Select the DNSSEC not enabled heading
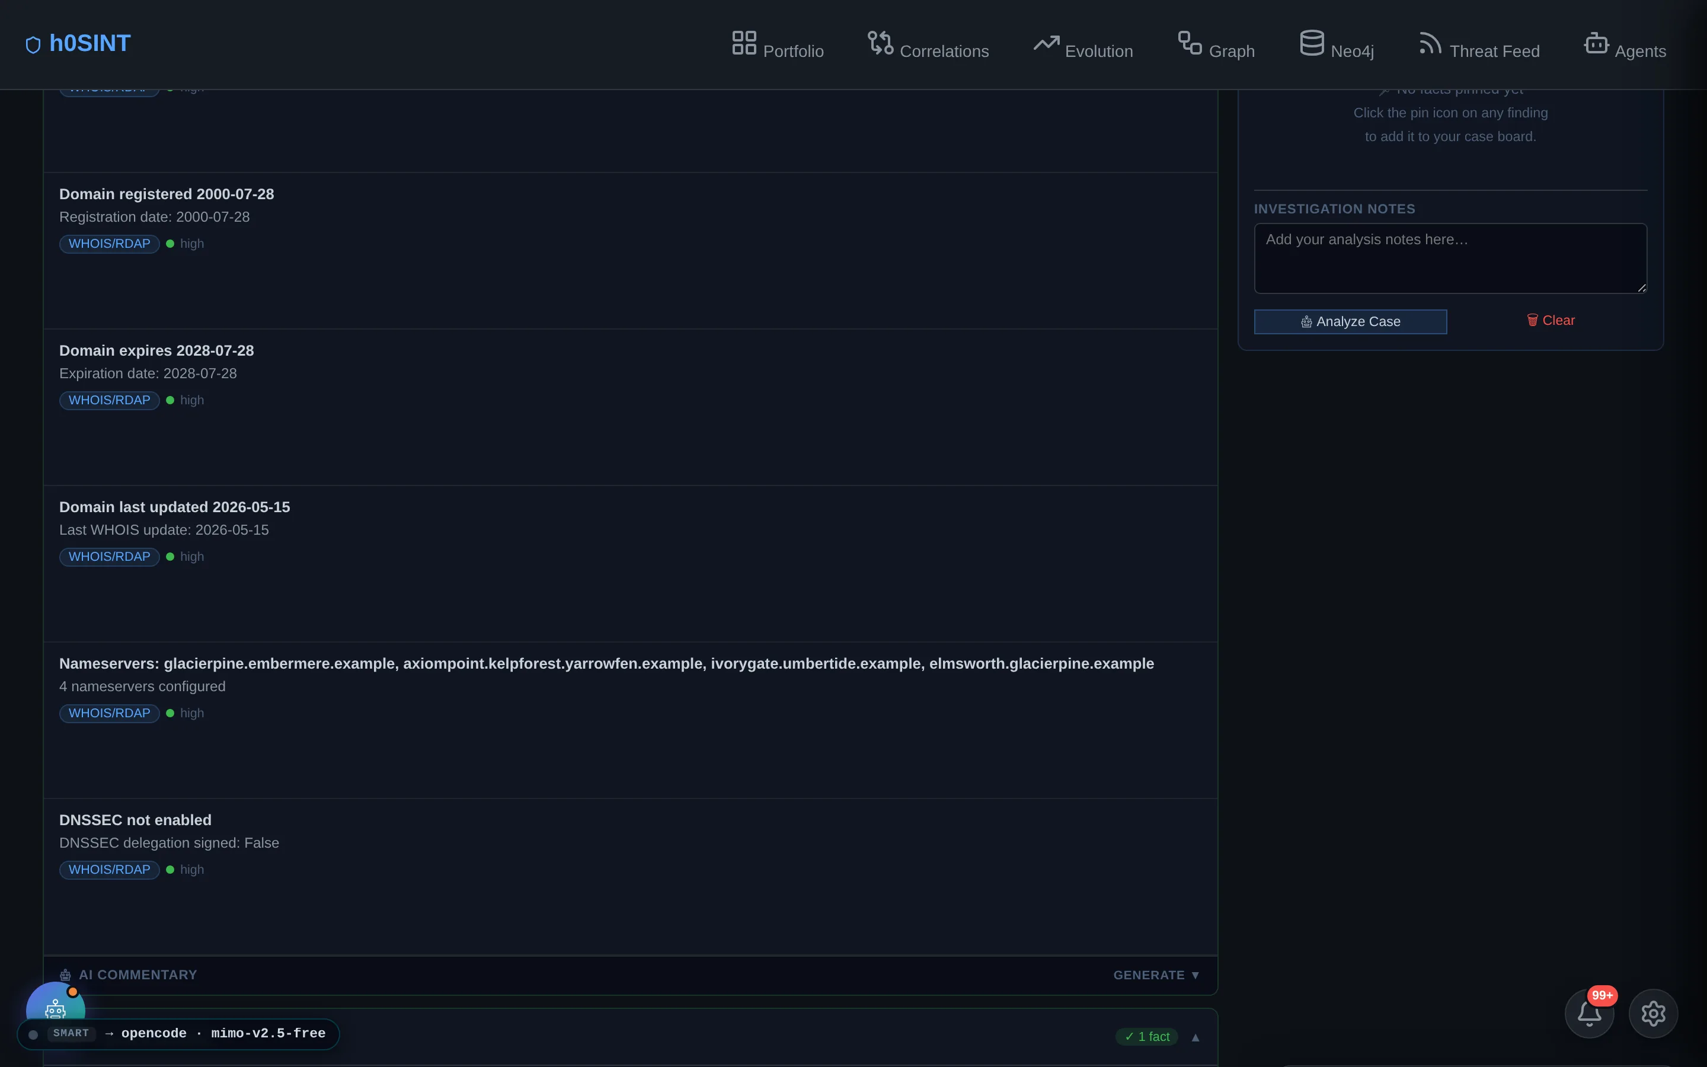 tap(135, 820)
